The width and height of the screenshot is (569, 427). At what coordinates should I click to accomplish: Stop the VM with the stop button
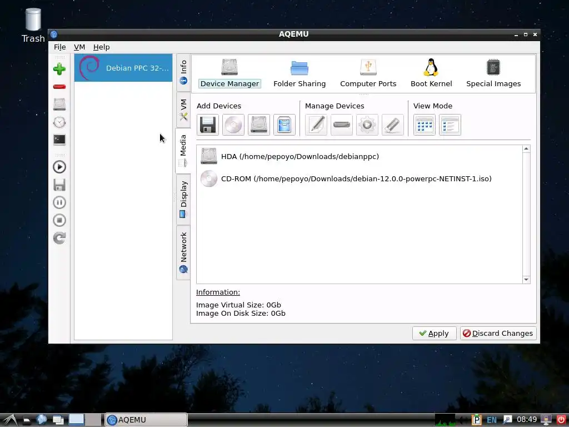(59, 220)
